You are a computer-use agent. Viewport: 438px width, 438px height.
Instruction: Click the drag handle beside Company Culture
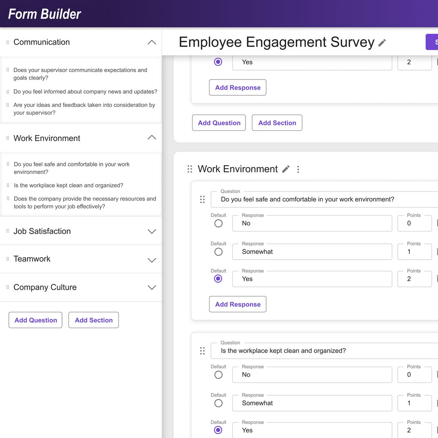pos(8,287)
